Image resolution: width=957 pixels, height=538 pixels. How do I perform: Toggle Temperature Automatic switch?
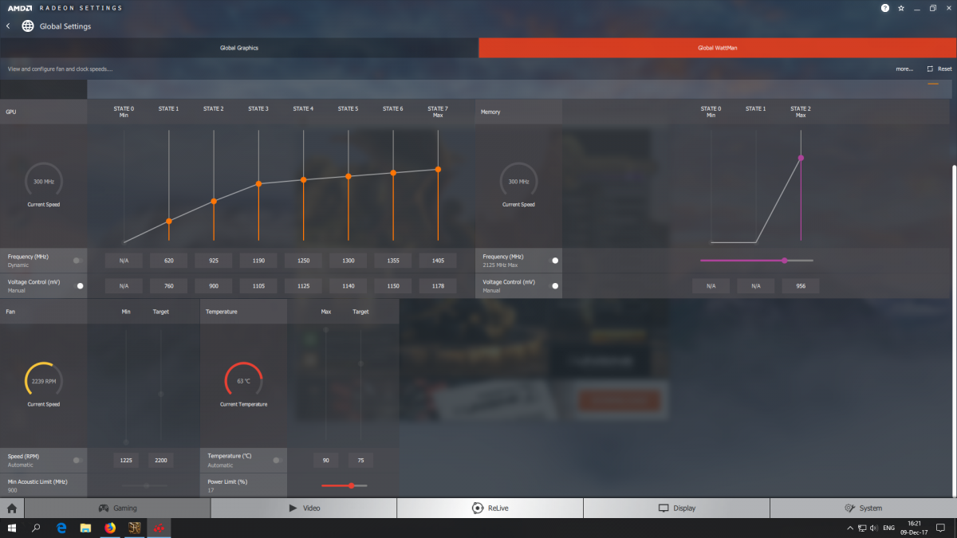277,460
